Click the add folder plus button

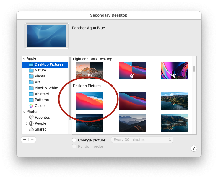[25, 140]
